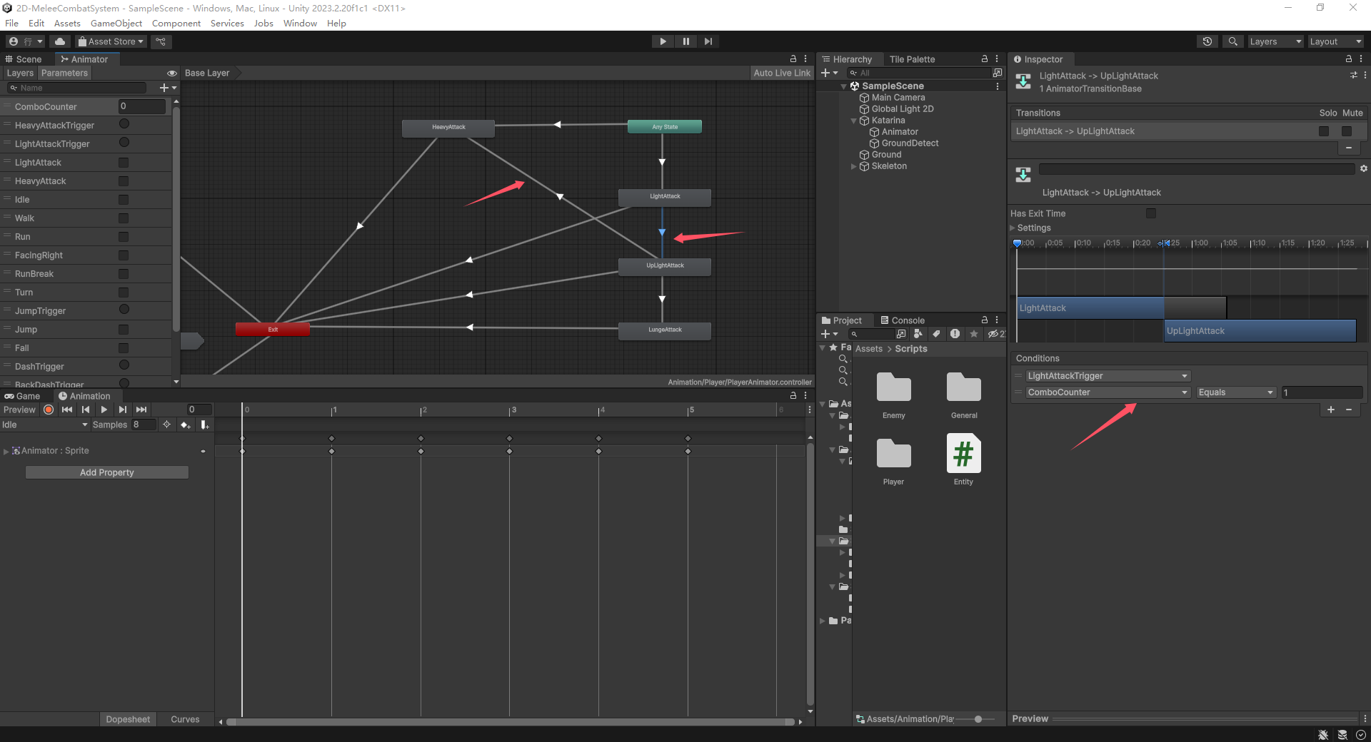This screenshot has height=742, width=1371.
Task: Toggle Mute checkbox for LightAttack transition
Action: point(1347,131)
